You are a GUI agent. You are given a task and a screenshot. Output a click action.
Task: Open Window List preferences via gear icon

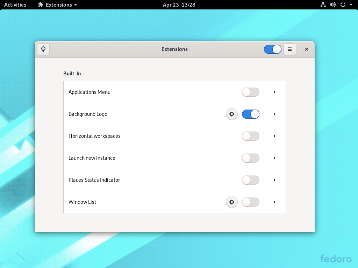231,202
